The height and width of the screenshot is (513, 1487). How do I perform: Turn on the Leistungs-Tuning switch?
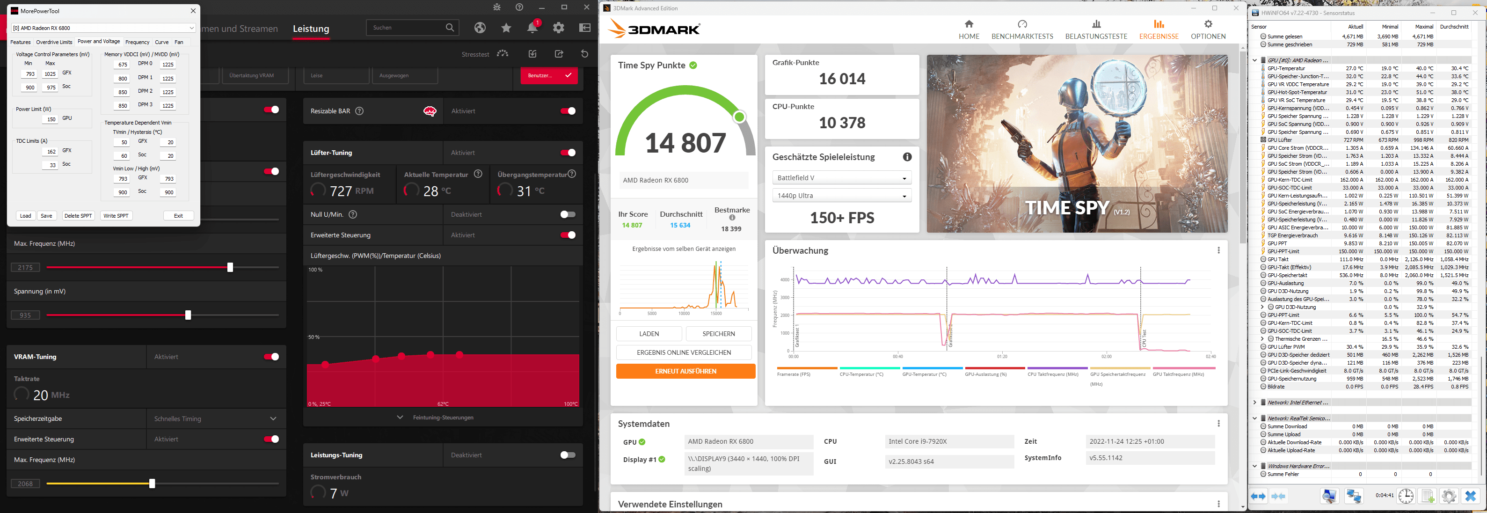tap(568, 455)
